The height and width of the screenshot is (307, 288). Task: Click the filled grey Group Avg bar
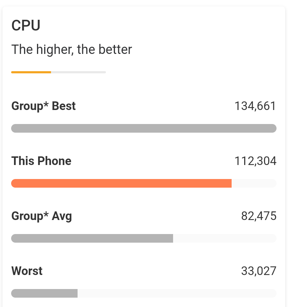92,238
